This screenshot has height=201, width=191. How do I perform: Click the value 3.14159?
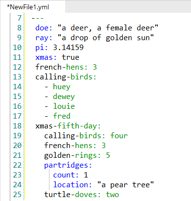68,48
